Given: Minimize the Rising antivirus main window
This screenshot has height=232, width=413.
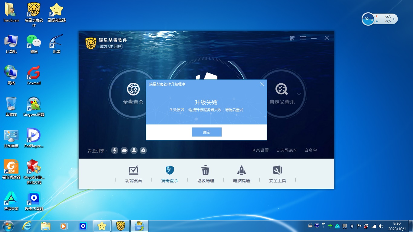Looking at the screenshot, I should tap(314, 38).
